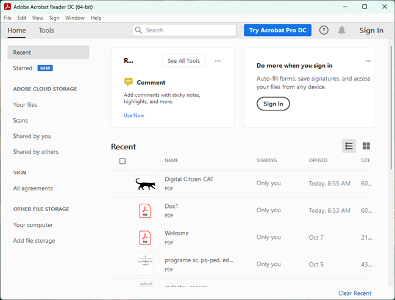Click Add file storage
Screen dimensions: 395x300
[x=34, y=241]
